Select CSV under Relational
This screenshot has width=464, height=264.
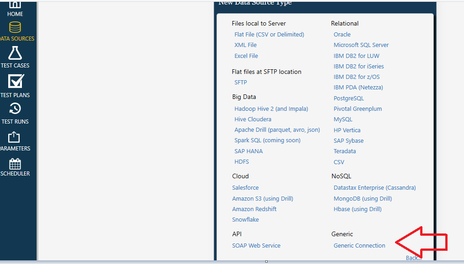point(339,162)
